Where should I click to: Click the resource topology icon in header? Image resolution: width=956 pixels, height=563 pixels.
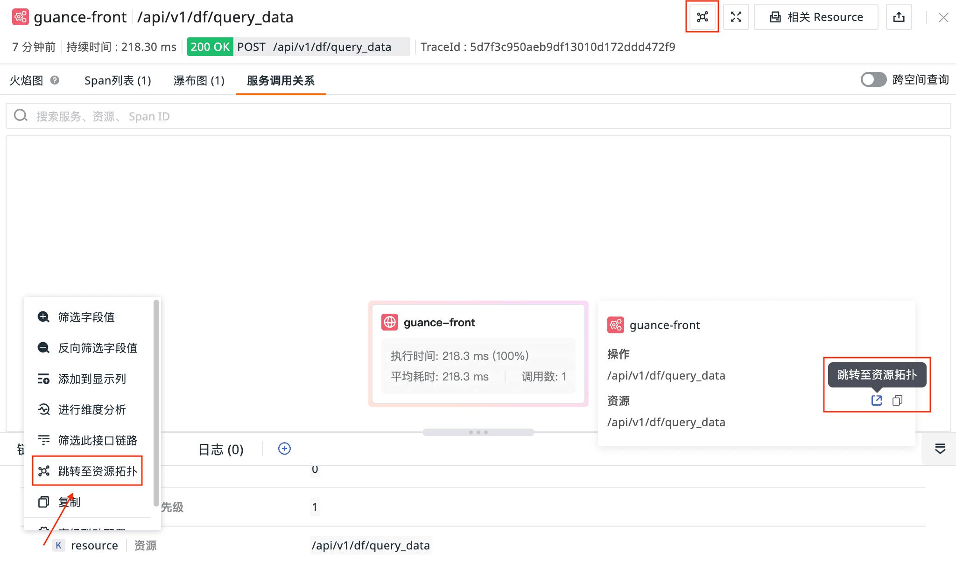click(x=702, y=17)
